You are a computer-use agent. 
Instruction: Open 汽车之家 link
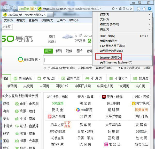57,125
